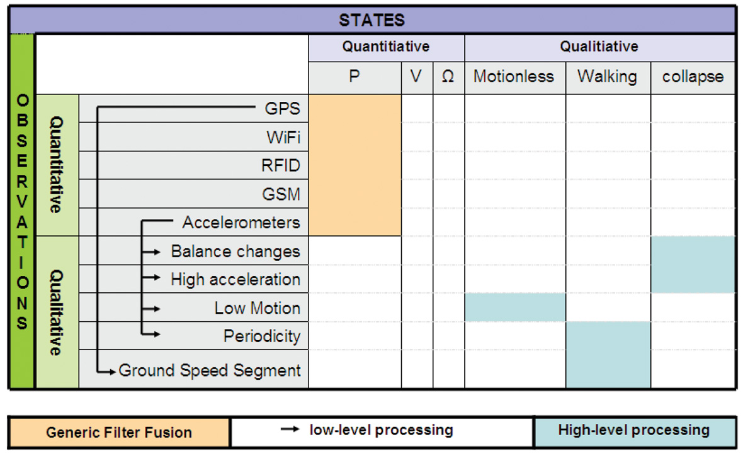Click the arrow beside High acceleration
This screenshot has height=459, width=743.
tap(153, 280)
